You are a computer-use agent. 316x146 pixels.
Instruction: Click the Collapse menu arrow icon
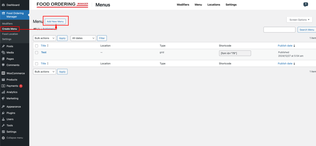pos(3,138)
